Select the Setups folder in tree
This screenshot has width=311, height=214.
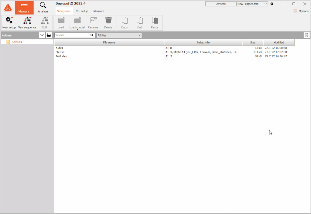17,42
